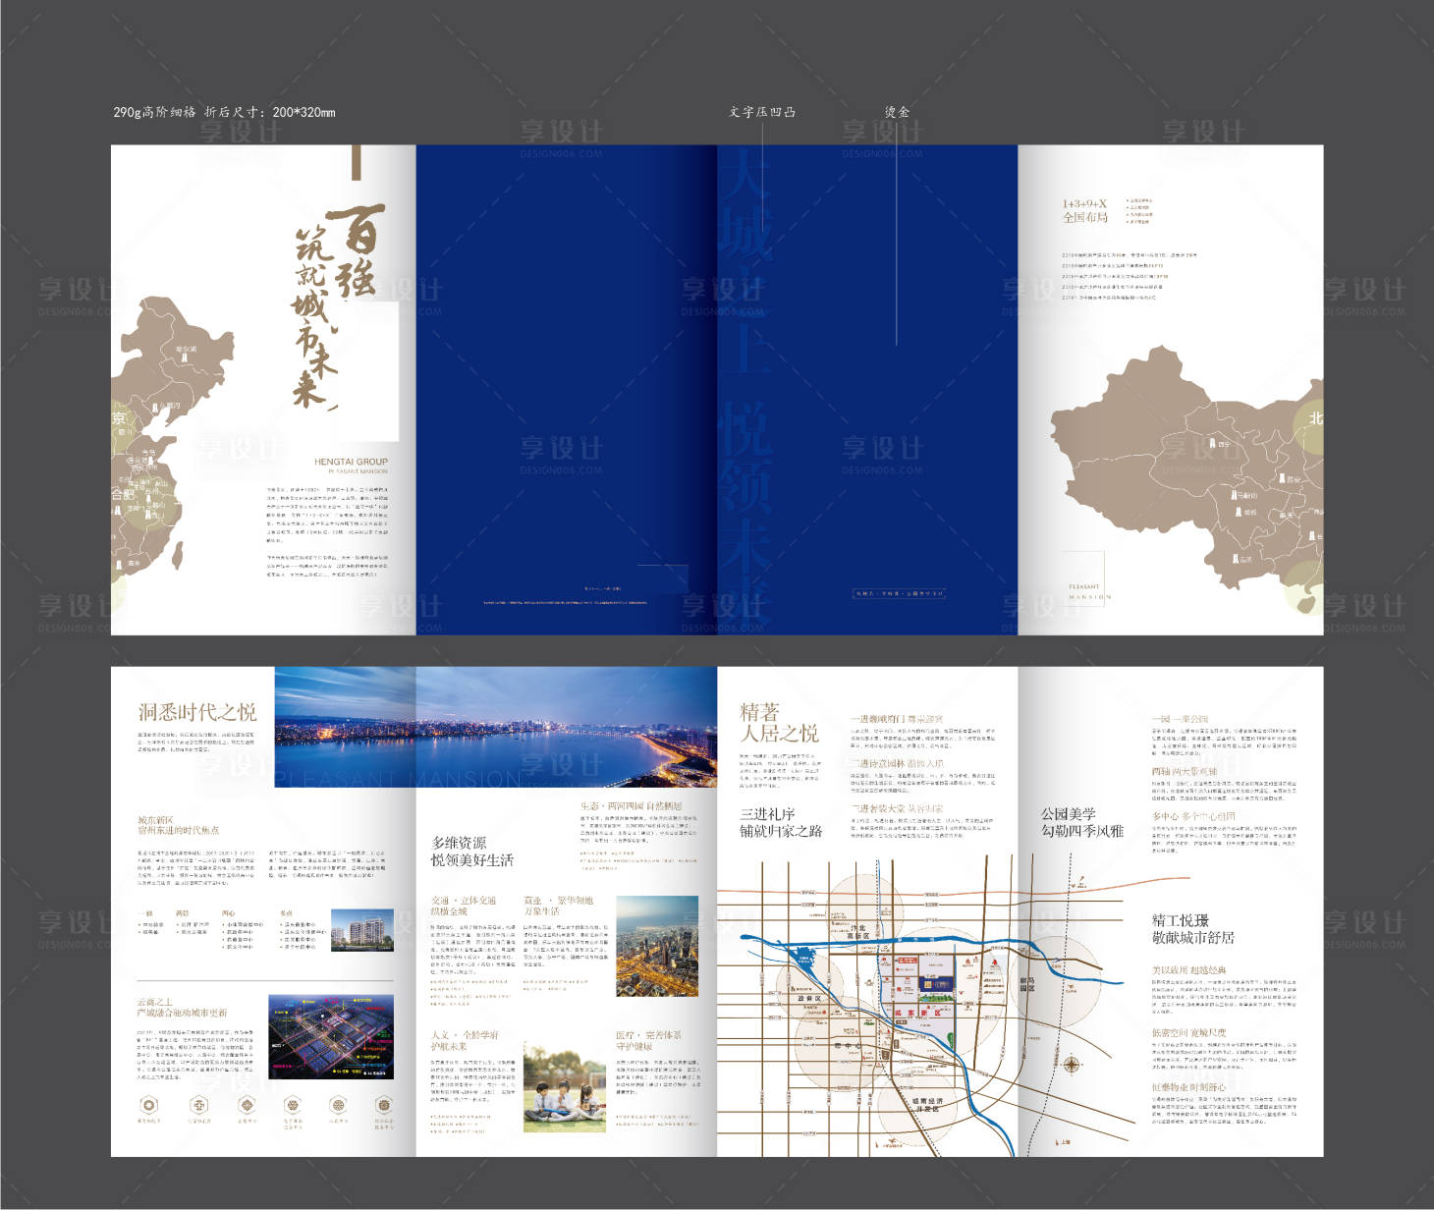Click the compass rose on the location map

pos(1073,1065)
